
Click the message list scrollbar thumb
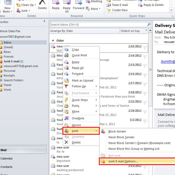tap(150, 70)
